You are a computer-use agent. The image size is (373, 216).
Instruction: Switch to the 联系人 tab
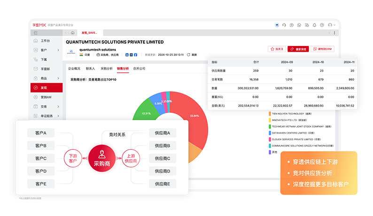click(90, 69)
